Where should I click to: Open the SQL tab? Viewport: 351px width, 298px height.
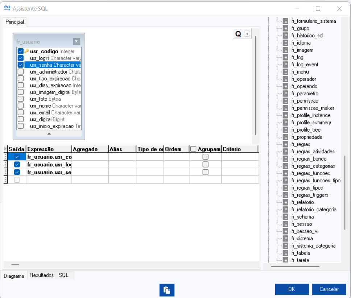click(64, 275)
